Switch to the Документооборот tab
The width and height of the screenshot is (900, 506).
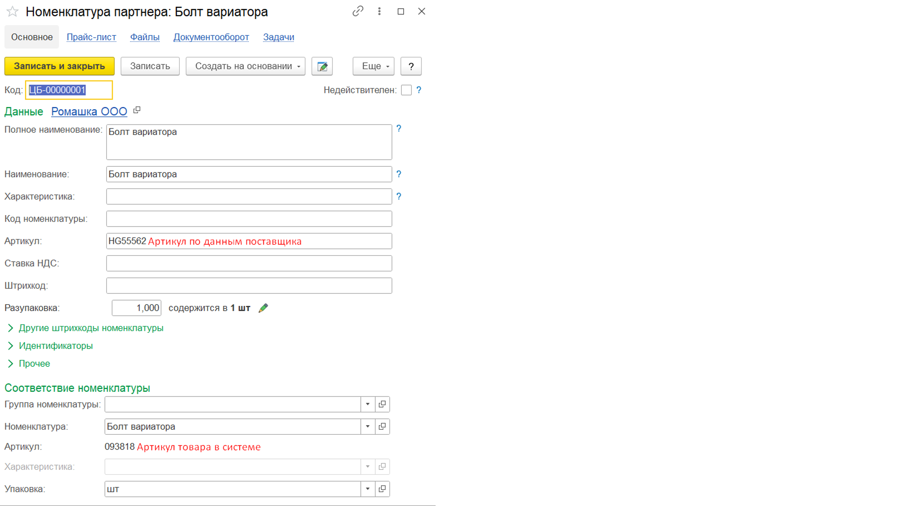tap(211, 37)
